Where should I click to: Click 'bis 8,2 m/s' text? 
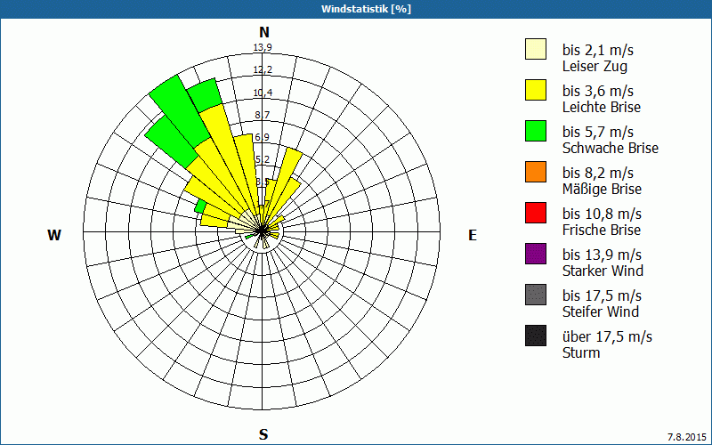click(597, 173)
